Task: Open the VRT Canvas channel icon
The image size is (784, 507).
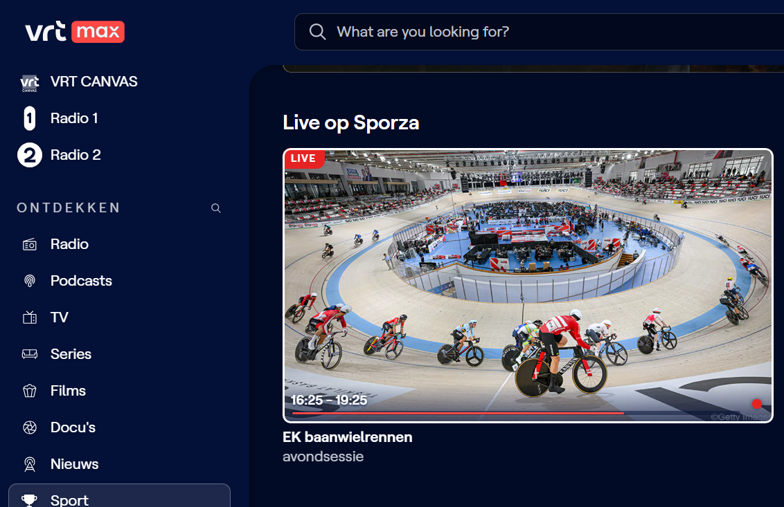Action: pos(30,82)
